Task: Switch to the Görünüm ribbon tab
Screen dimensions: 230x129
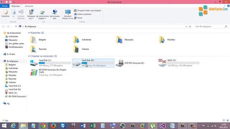Action: tap(29, 6)
